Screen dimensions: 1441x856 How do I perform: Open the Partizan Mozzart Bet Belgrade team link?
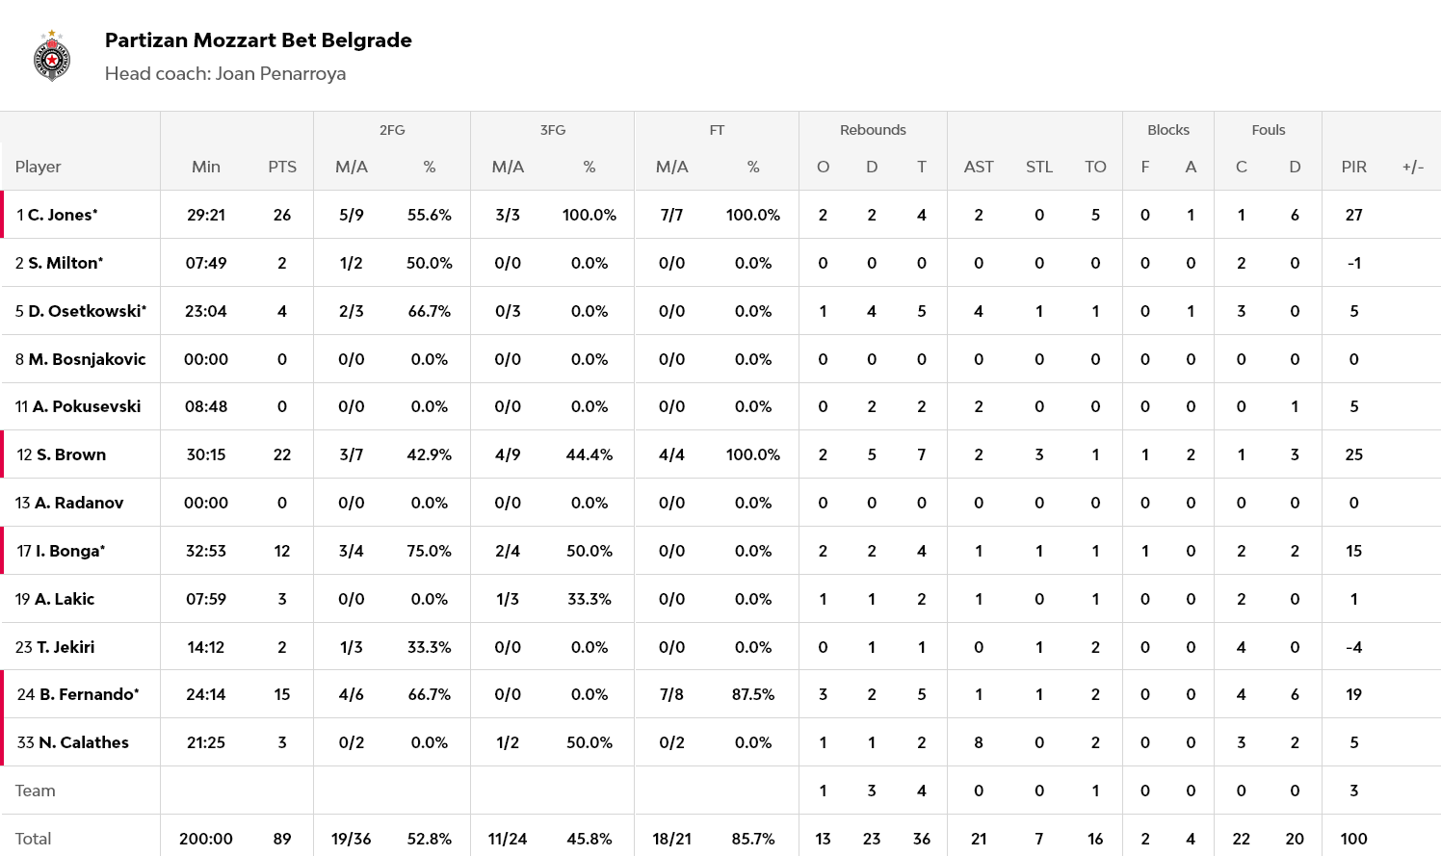[x=258, y=40]
